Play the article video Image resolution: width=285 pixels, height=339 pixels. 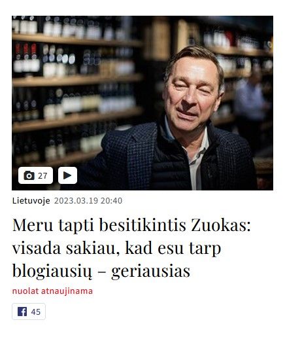click(x=67, y=175)
